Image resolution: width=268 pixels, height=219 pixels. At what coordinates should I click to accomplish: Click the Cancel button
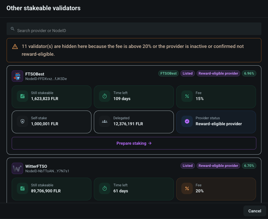255,211
